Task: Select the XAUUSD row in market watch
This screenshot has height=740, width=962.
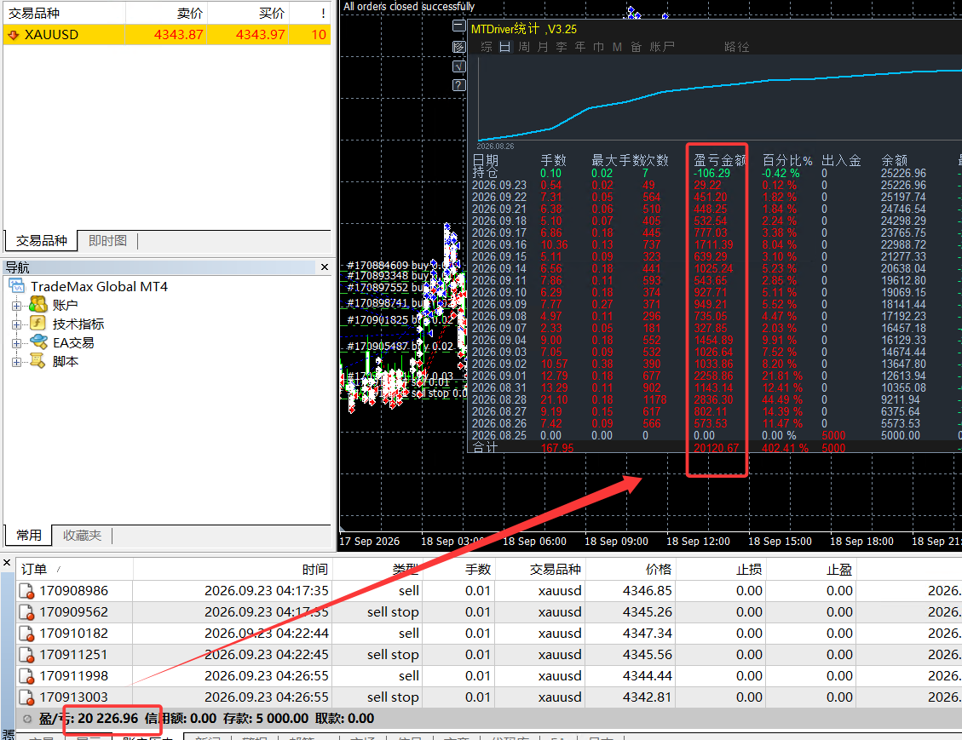Action: tap(167, 35)
